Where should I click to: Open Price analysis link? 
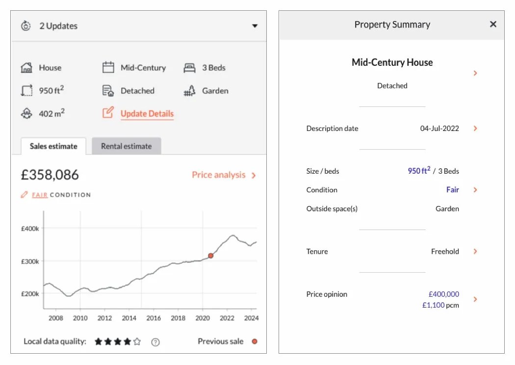pos(219,175)
